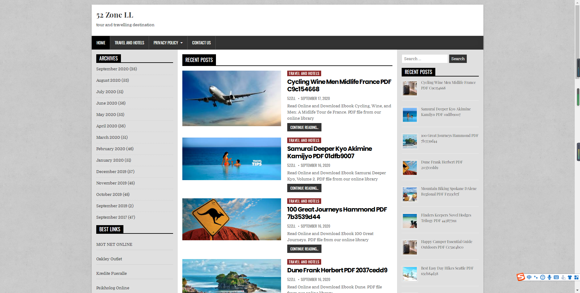Click the page scrollbar up arrow
Viewport: 580px width, 293px height.
pyautogui.click(x=577, y=2)
